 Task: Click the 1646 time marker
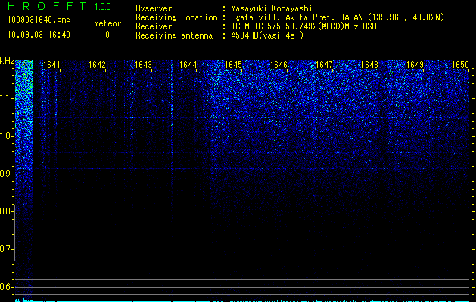(278, 64)
